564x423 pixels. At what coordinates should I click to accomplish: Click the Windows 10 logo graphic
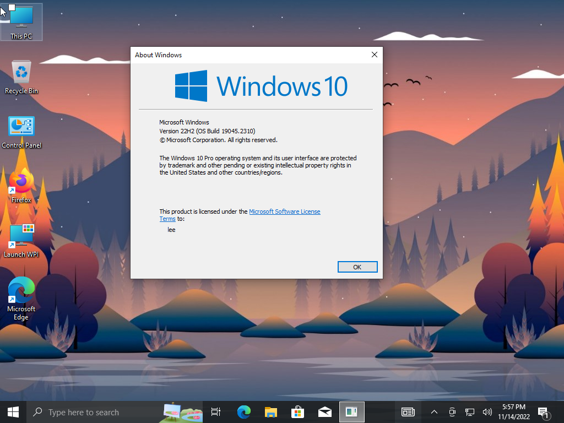tap(261, 86)
